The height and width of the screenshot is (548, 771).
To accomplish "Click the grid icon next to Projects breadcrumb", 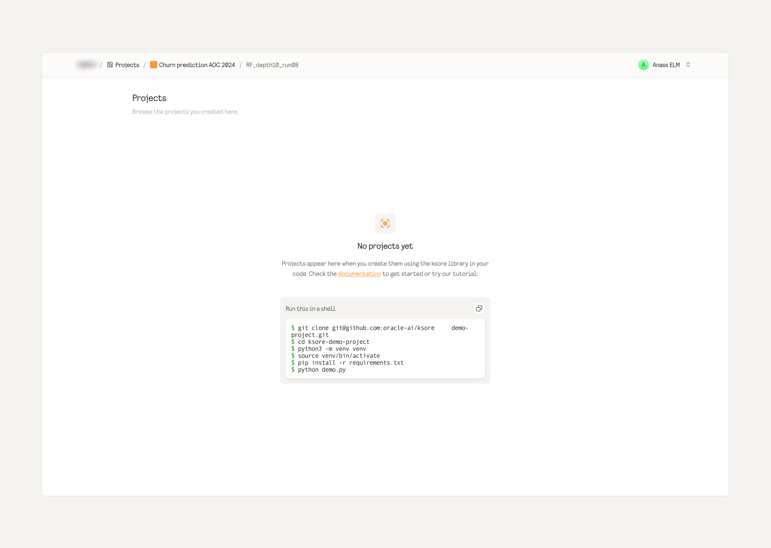I will (x=110, y=64).
